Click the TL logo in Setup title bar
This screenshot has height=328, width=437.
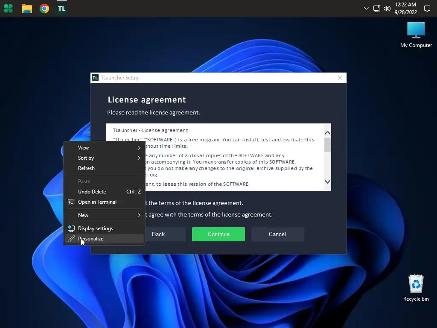[x=95, y=78]
